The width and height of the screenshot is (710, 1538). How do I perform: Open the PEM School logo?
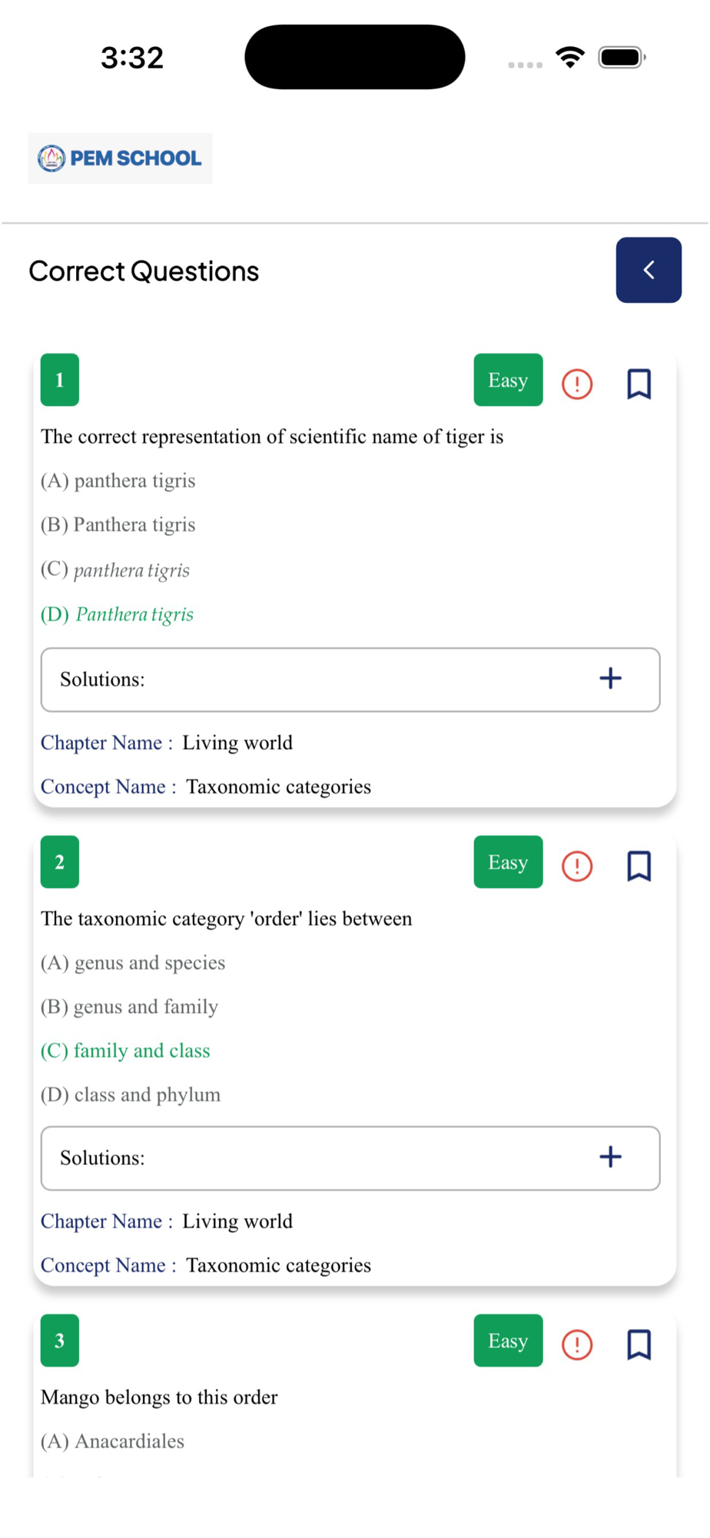pos(120,158)
